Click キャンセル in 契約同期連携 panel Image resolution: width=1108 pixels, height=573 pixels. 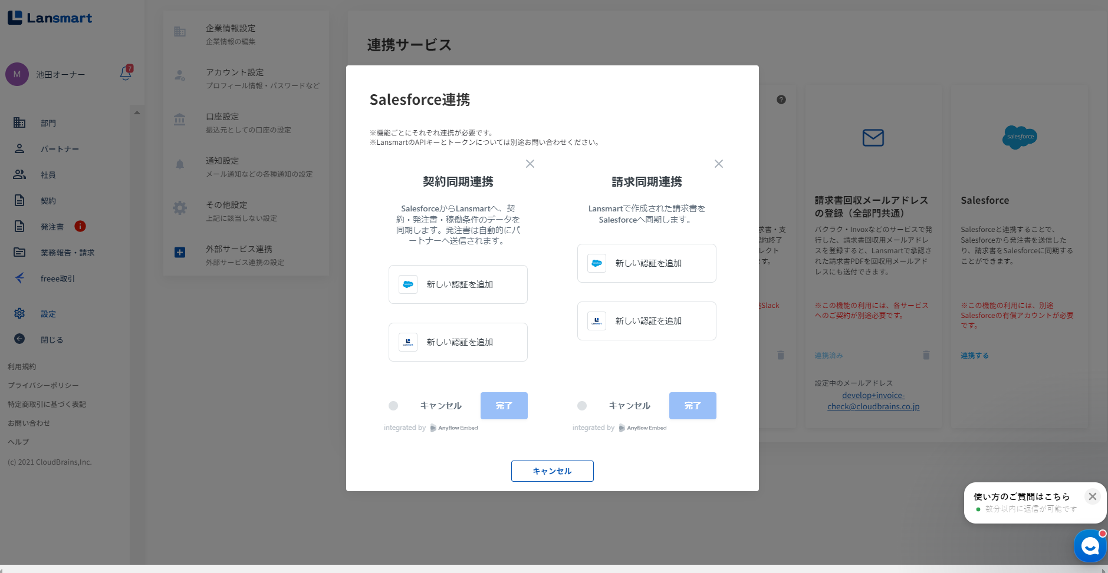coord(441,406)
